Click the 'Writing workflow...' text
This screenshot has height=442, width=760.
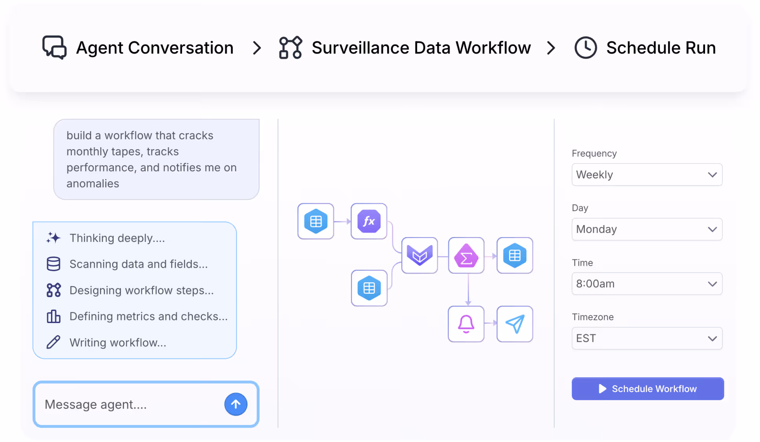[118, 342]
